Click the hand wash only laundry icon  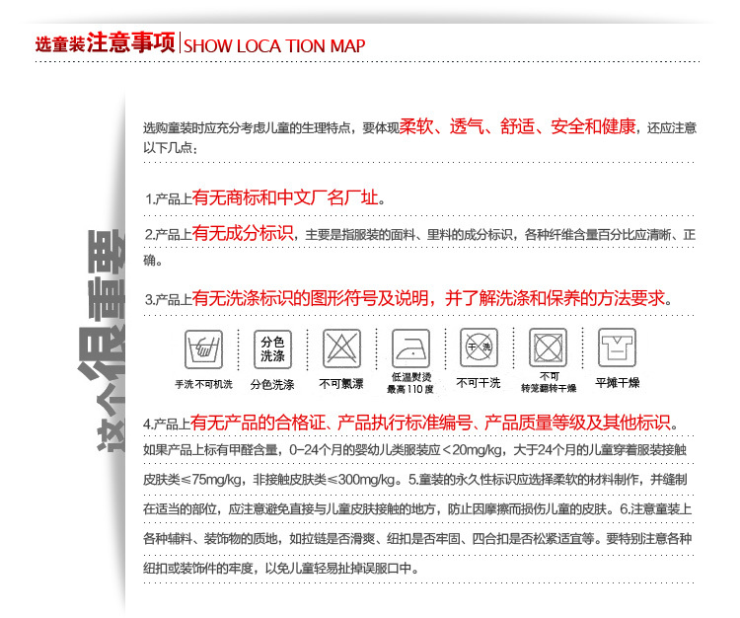pyautogui.click(x=203, y=348)
